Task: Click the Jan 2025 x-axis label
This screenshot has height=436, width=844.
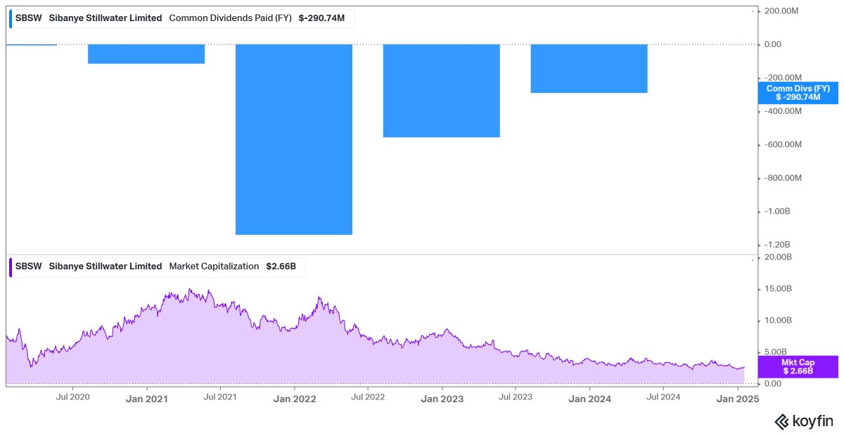Action: pyautogui.click(x=737, y=398)
